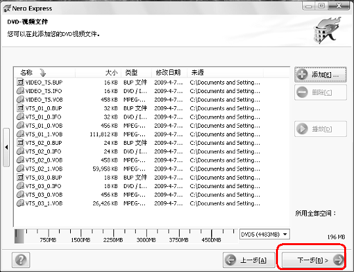Click the 59,958 KB size value
Screen dimensions: 354x272
coord(105,169)
